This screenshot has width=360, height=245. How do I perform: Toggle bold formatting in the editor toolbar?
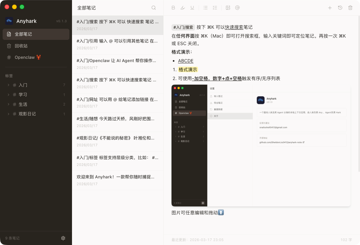tap(173, 8)
